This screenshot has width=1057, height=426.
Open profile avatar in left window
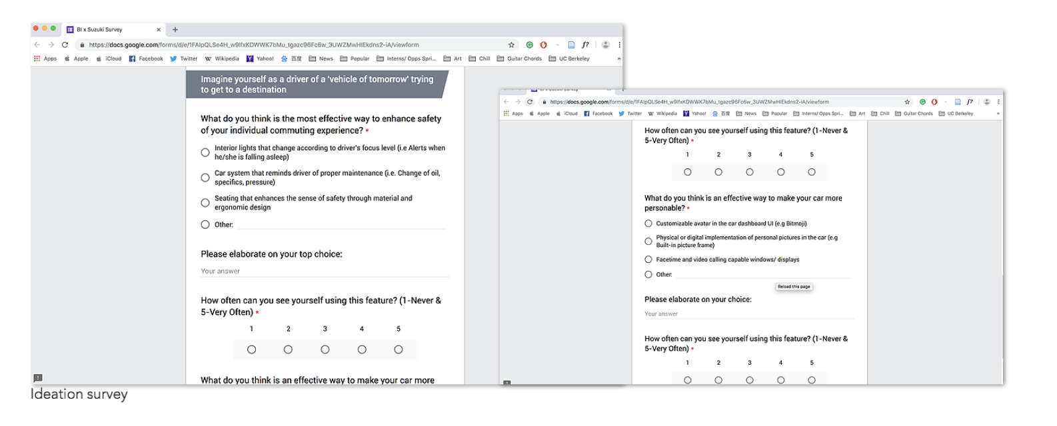pos(605,45)
